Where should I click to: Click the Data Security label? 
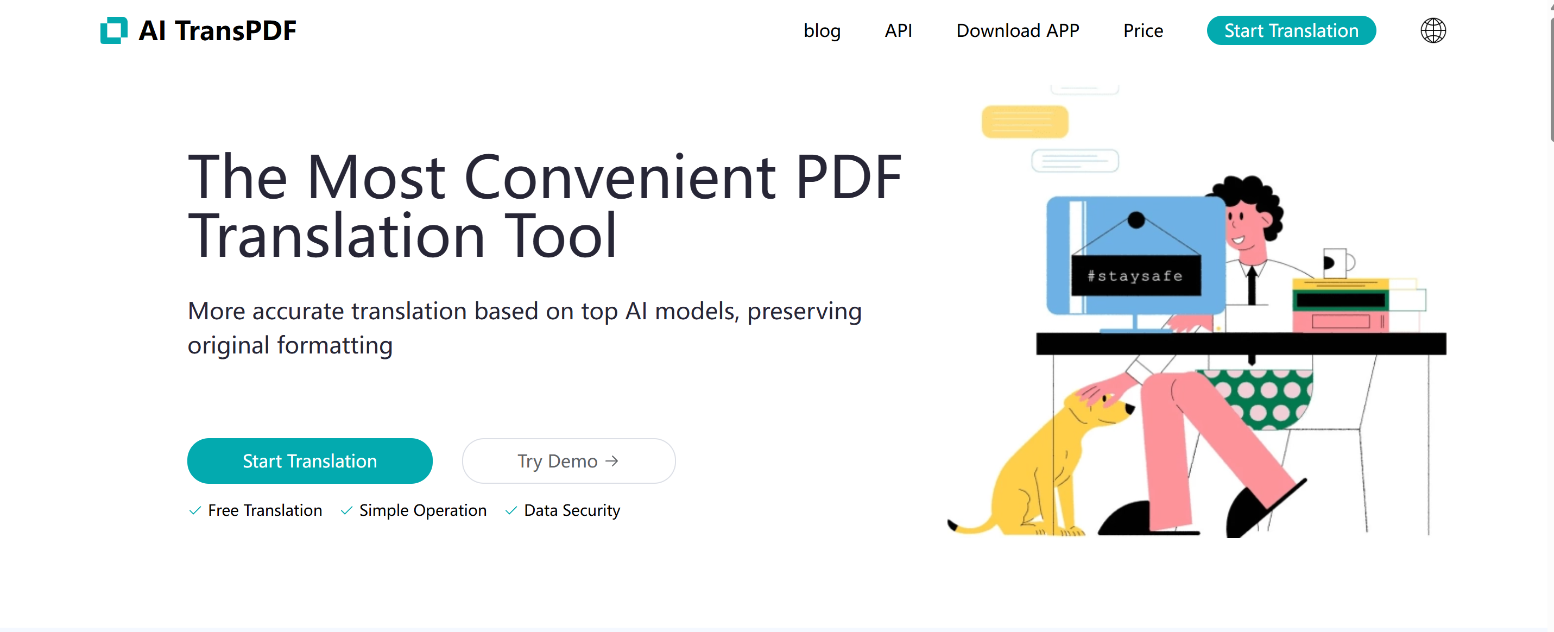(571, 510)
